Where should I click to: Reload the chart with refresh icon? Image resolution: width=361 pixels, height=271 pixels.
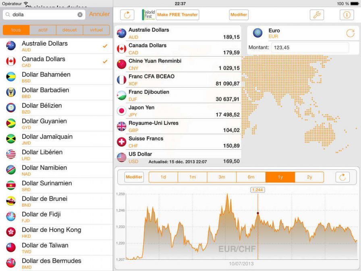342,177
